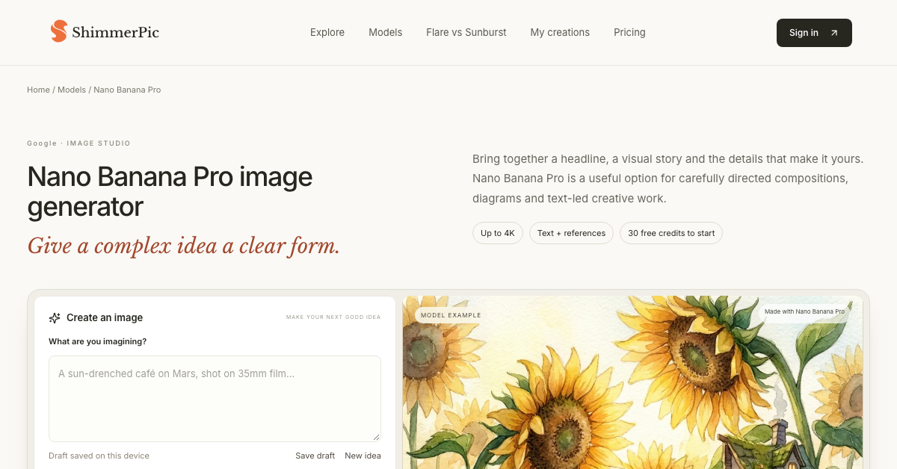Click the textarea resize handle

click(376, 437)
